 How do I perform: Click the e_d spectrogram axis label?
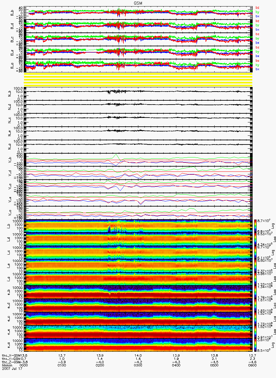pyautogui.click(x=9, y=306)
